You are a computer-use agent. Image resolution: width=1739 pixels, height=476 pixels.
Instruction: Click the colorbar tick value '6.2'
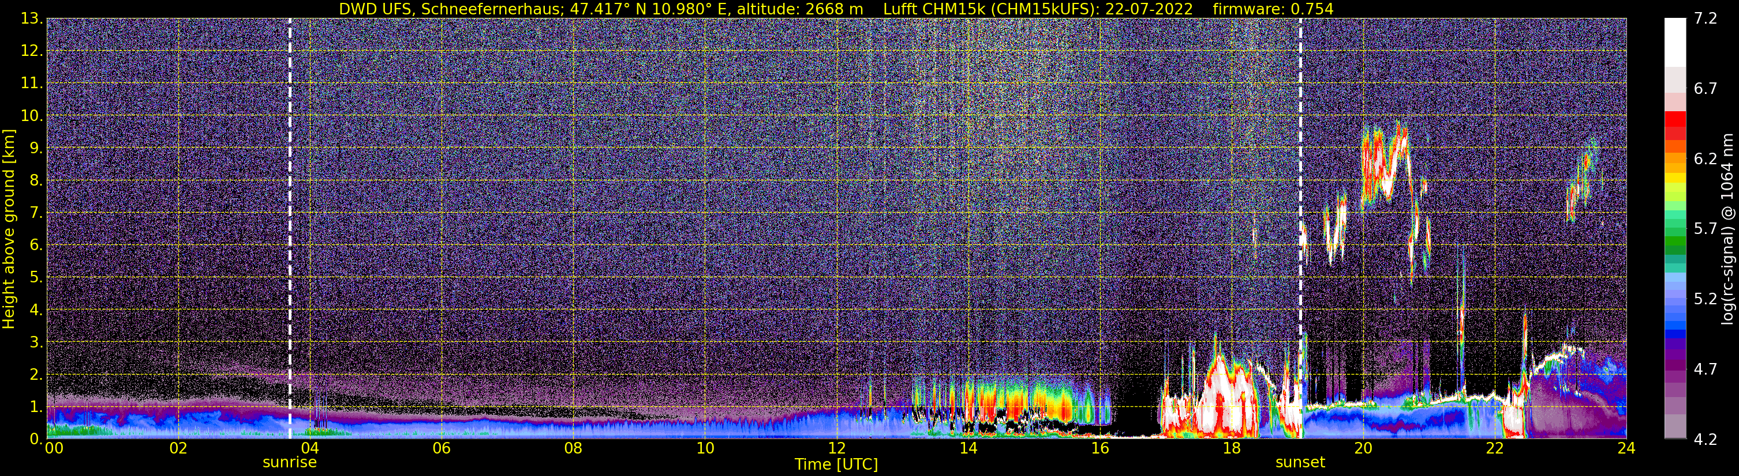(x=1706, y=159)
